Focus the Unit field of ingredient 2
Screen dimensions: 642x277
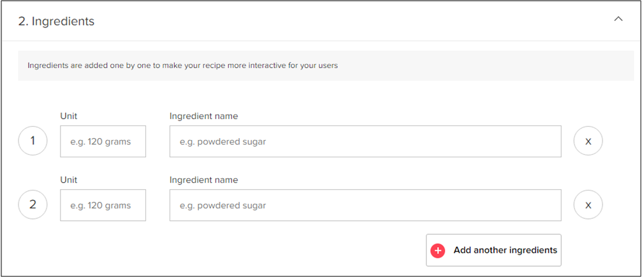103,205
